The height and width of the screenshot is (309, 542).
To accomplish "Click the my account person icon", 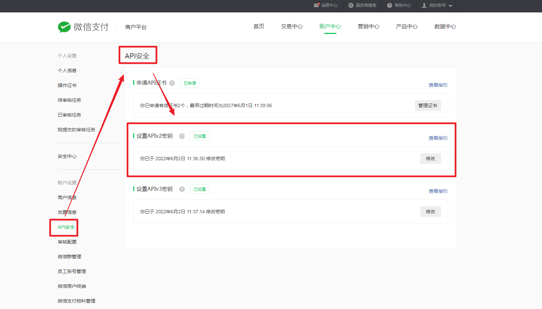I will click(424, 5).
